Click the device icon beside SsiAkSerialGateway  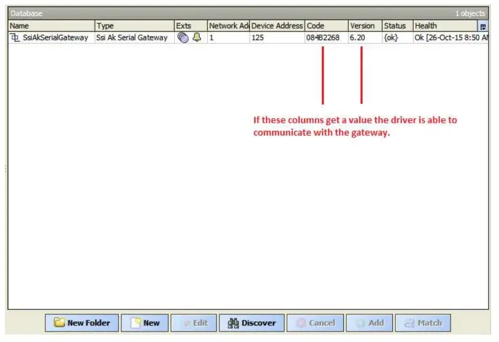(x=15, y=37)
